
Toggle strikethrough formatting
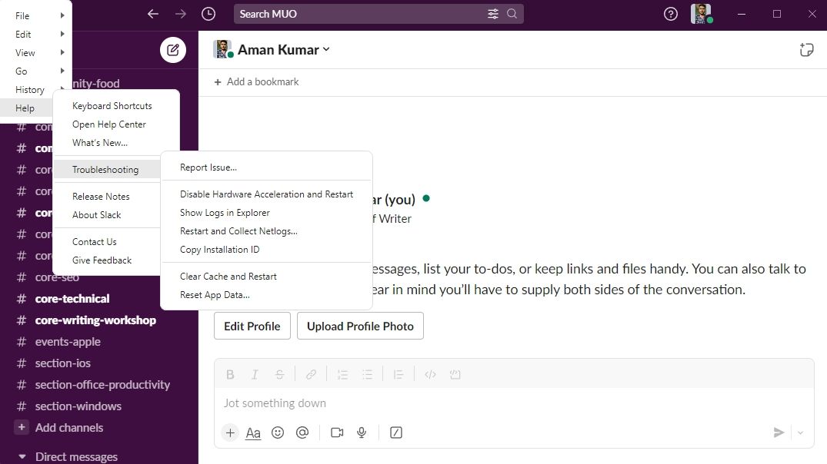[279, 374]
